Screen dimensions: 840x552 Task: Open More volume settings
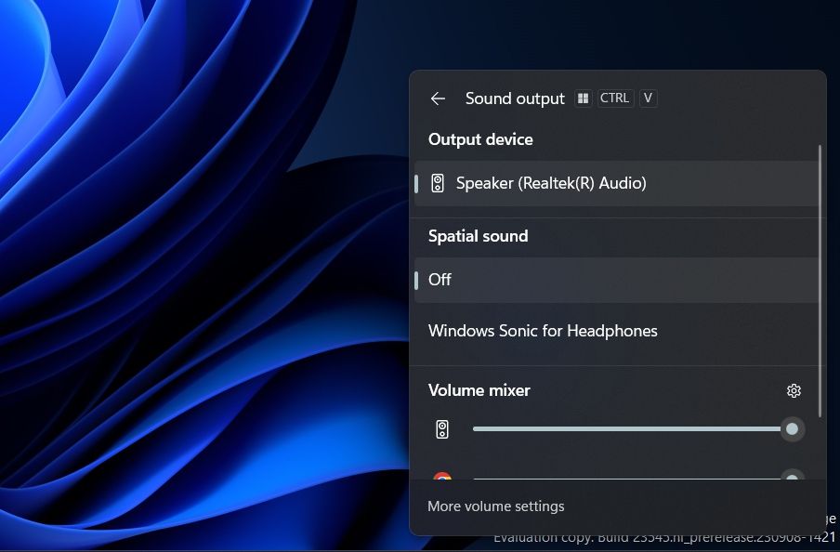tap(495, 506)
